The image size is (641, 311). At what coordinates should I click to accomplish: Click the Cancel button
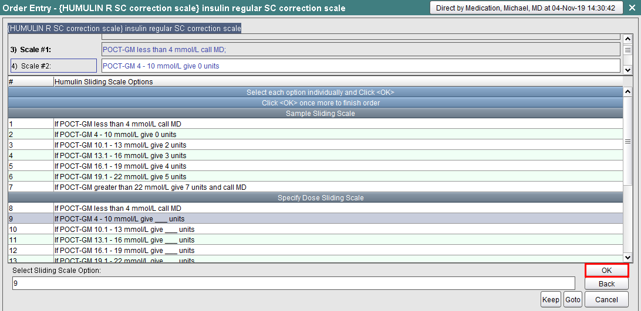[x=607, y=299]
